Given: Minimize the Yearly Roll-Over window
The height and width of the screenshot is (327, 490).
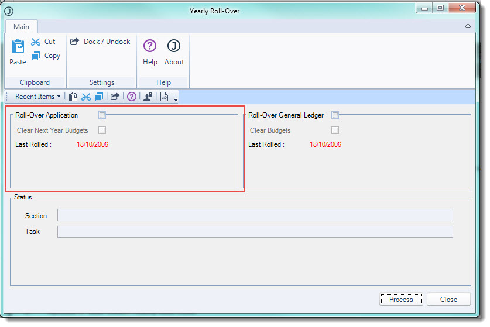Looking at the screenshot, I should pos(424,8).
